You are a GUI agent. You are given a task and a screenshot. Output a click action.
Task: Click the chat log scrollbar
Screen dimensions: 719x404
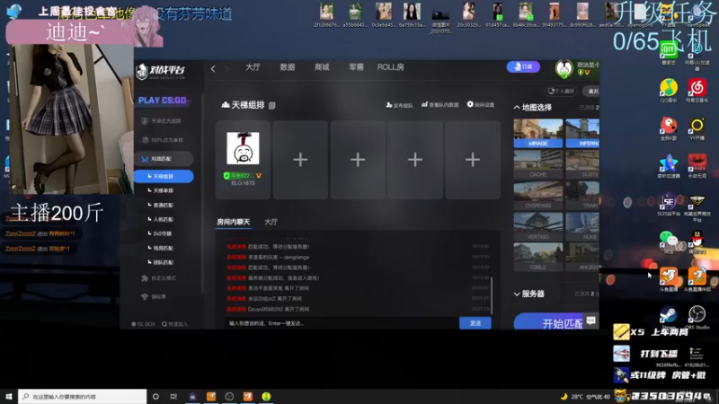coord(492,295)
